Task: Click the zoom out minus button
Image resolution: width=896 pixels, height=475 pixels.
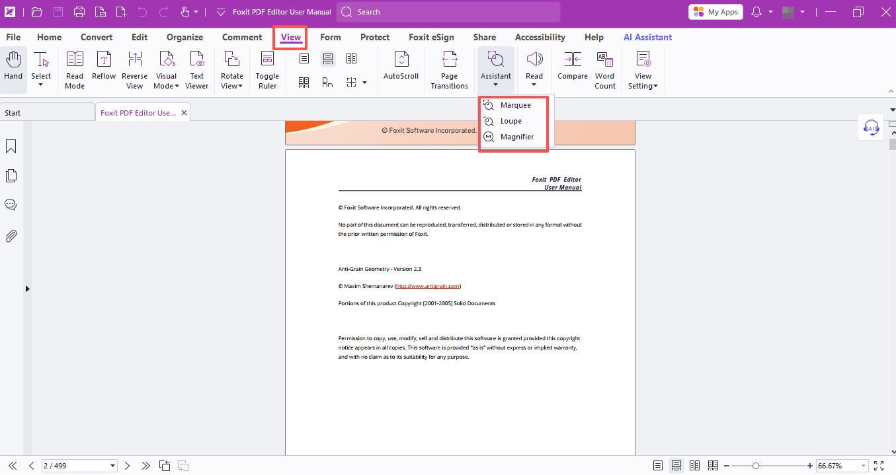Action: 726,466
